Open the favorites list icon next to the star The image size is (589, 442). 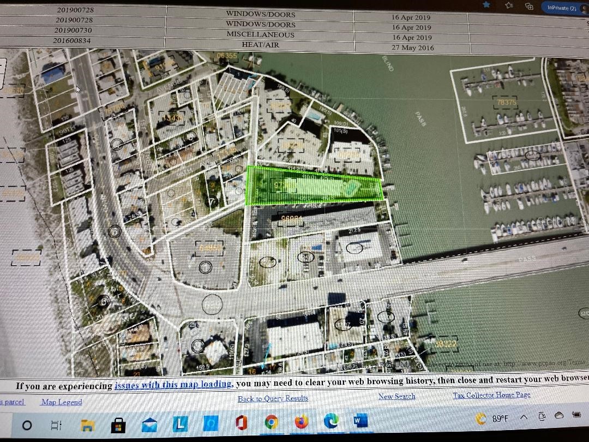point(509,6)
